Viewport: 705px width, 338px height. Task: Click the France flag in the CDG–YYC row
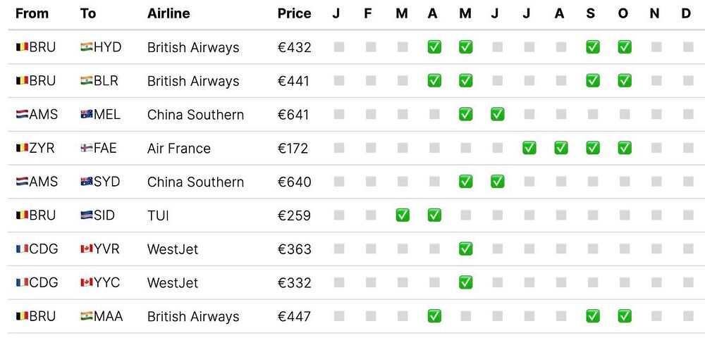(x=22, y=283)
